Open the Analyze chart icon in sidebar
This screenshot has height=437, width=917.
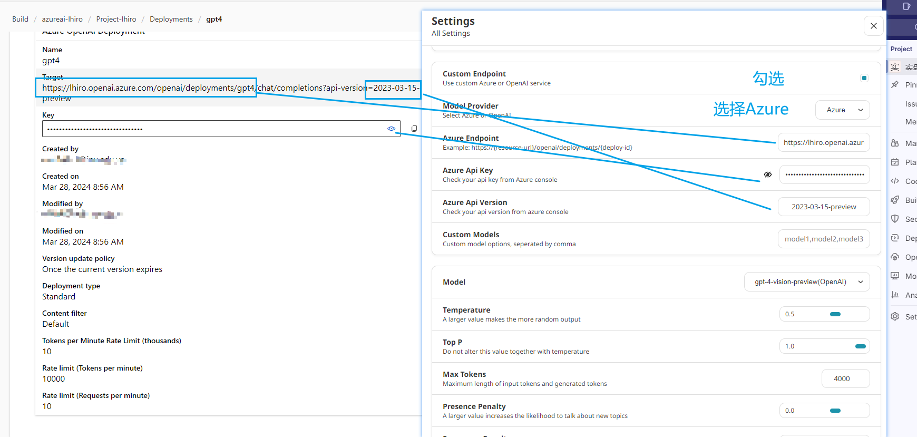[x=895, y=295]
